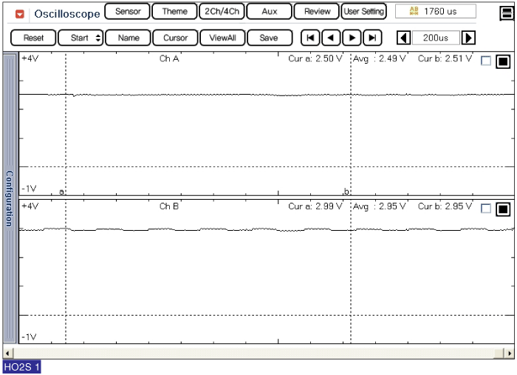Image resolution: width=517 pixels, height=375 pixels.
Task: Jump to last frame button
Action: point(373,38)
